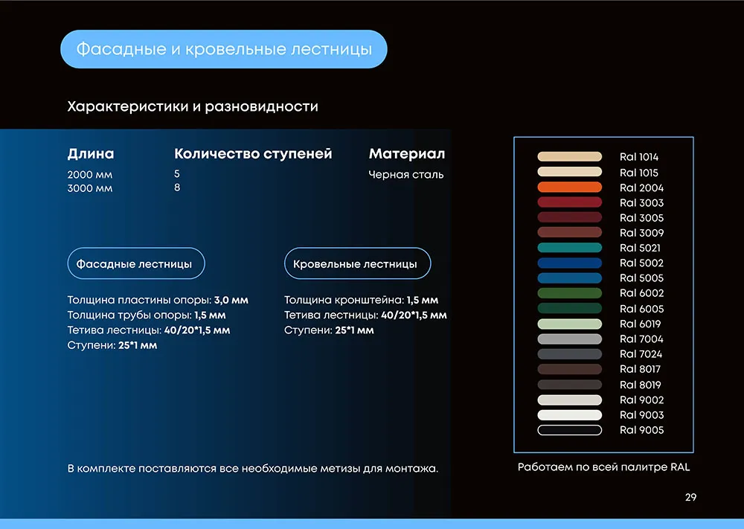The width and height of the screenshot is (744, 529).
Task: Select the Характеристики и разновидности subtitle
Action: 193,106
